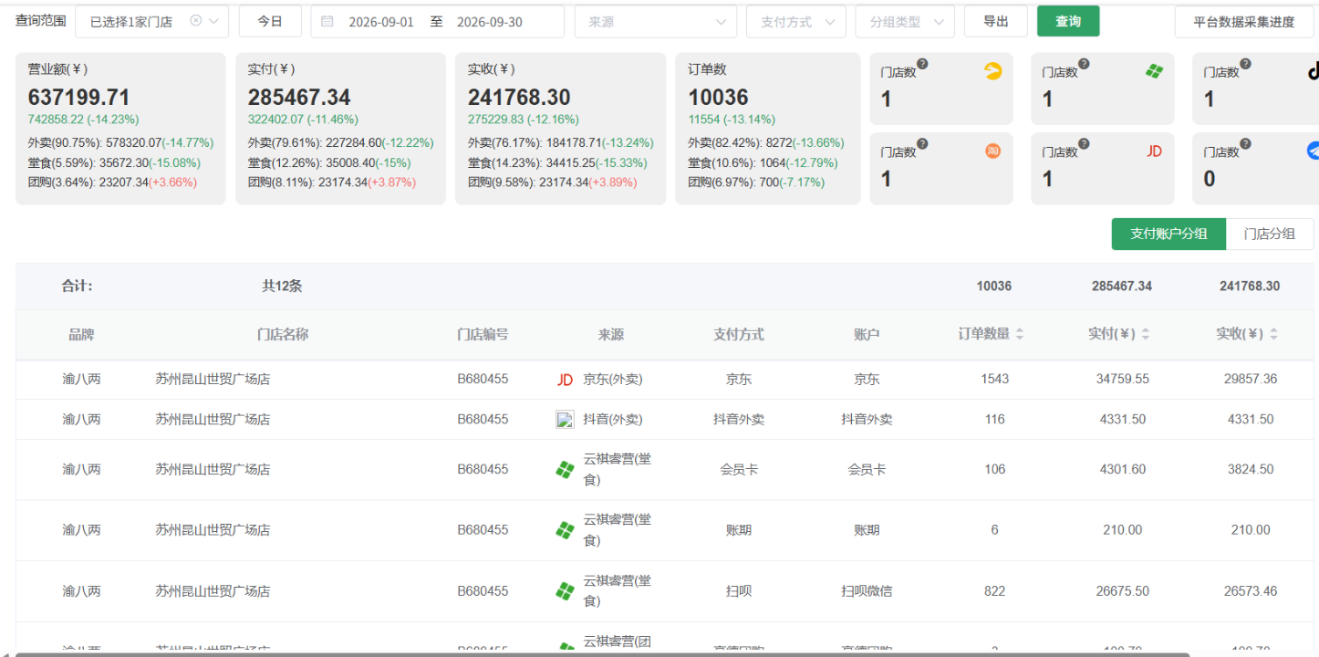Click the green source icon in the 账期 row
This screenshot has height=657, width=1319.
[566, 530]
